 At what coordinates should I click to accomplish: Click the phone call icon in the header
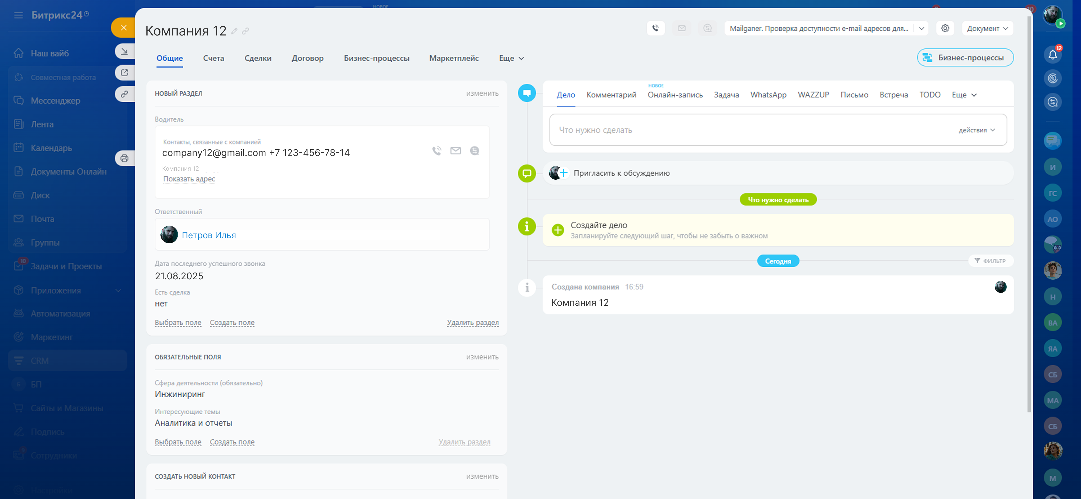point(655,28)
